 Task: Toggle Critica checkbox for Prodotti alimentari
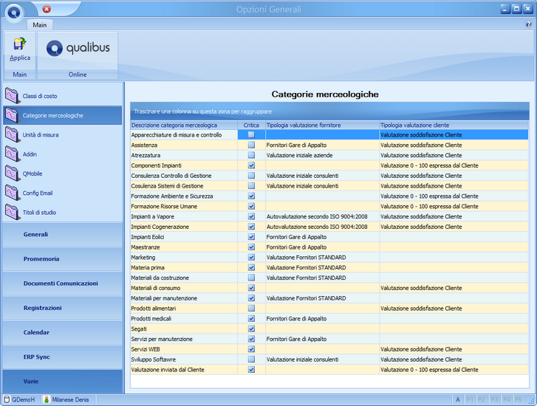251,309
